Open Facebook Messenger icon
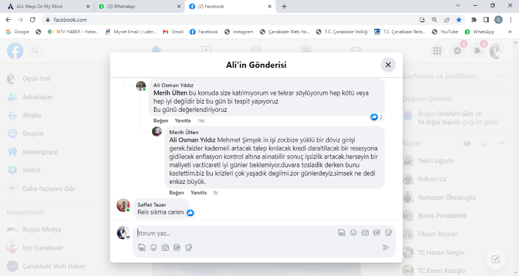 [x=457, y=51]
